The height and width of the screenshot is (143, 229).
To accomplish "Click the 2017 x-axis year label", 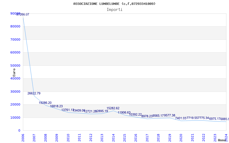I will (x=147, y=138).
